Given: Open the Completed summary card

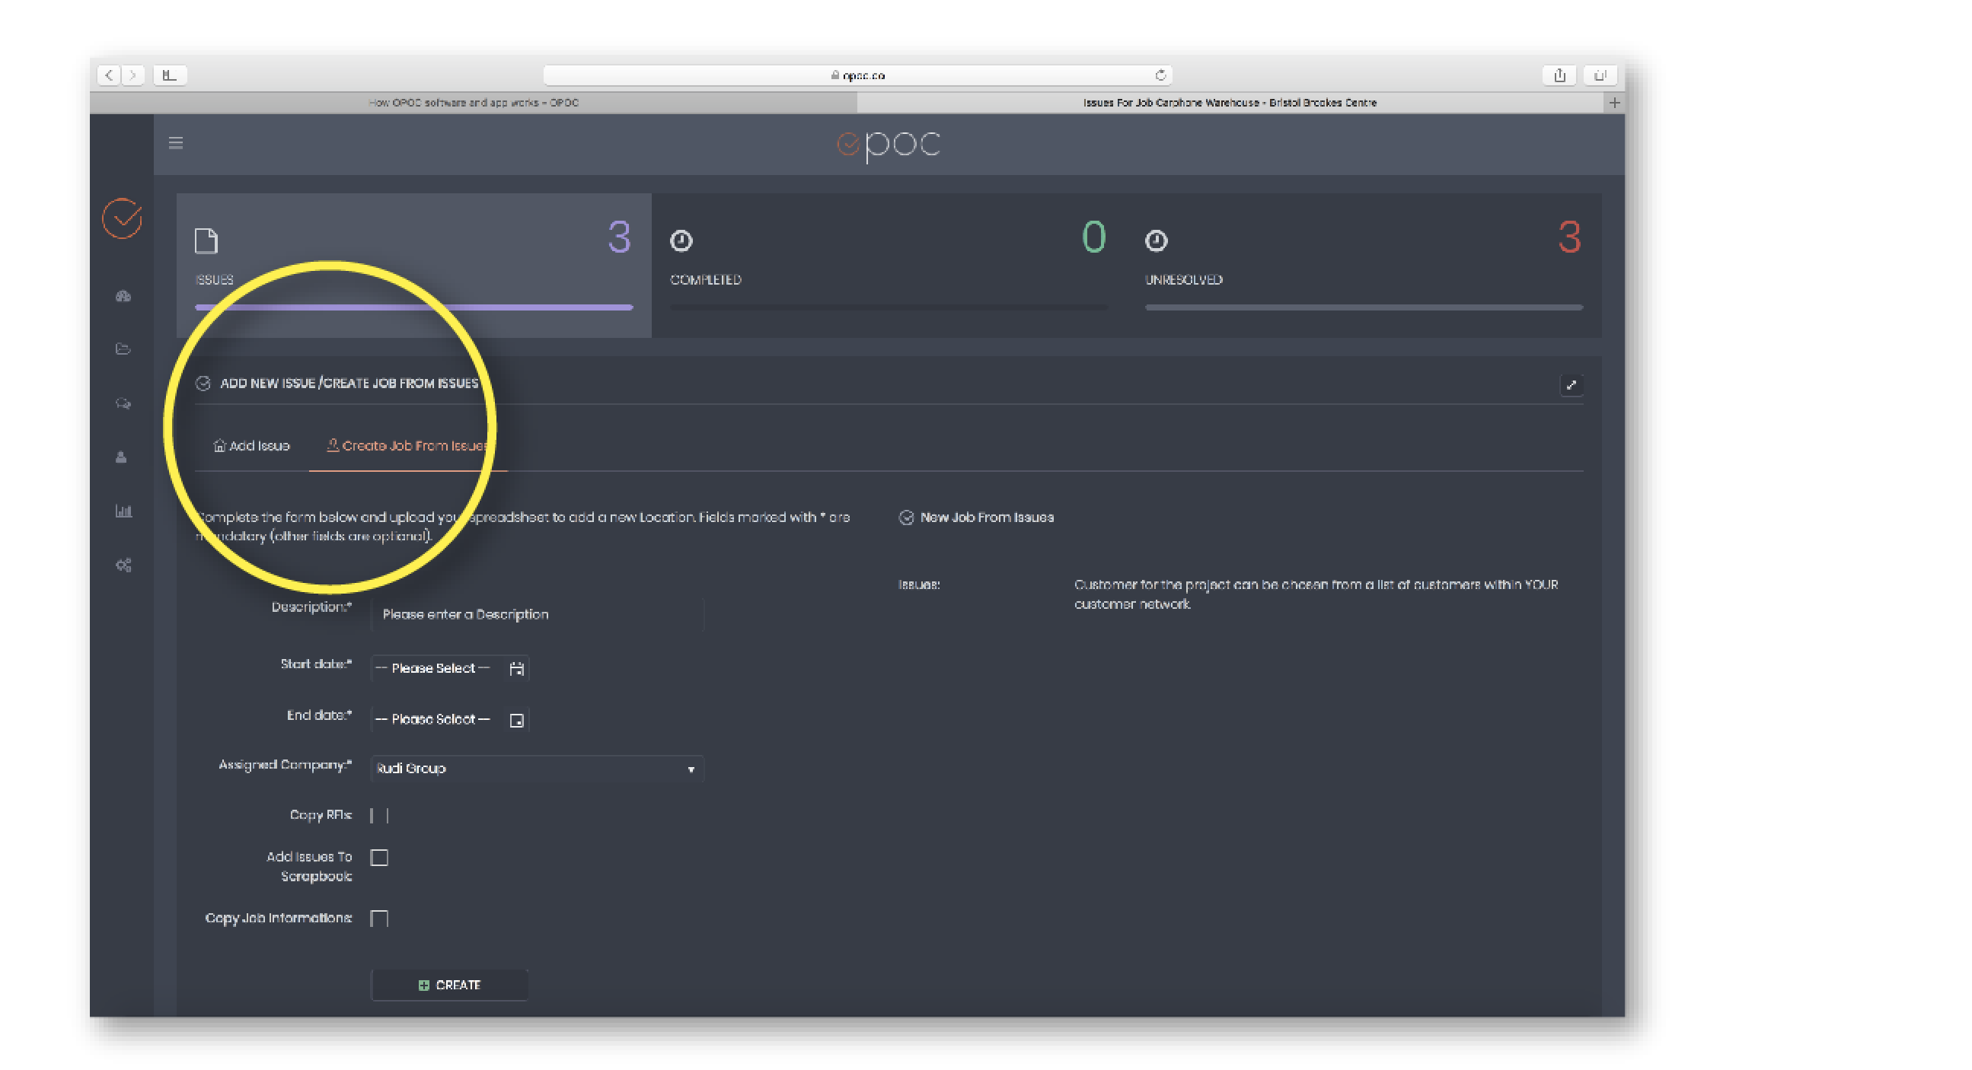Looking at the screenshot, I should click(x=889, y=265).
